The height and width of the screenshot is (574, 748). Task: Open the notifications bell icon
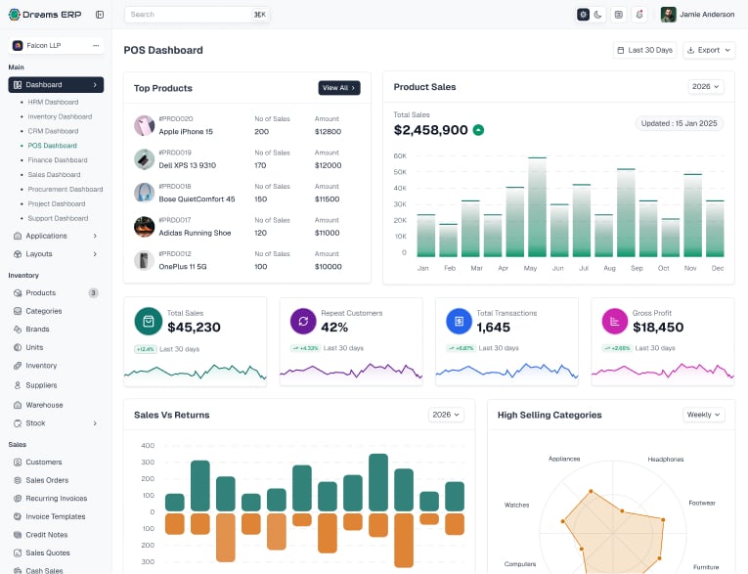(639, 15)
